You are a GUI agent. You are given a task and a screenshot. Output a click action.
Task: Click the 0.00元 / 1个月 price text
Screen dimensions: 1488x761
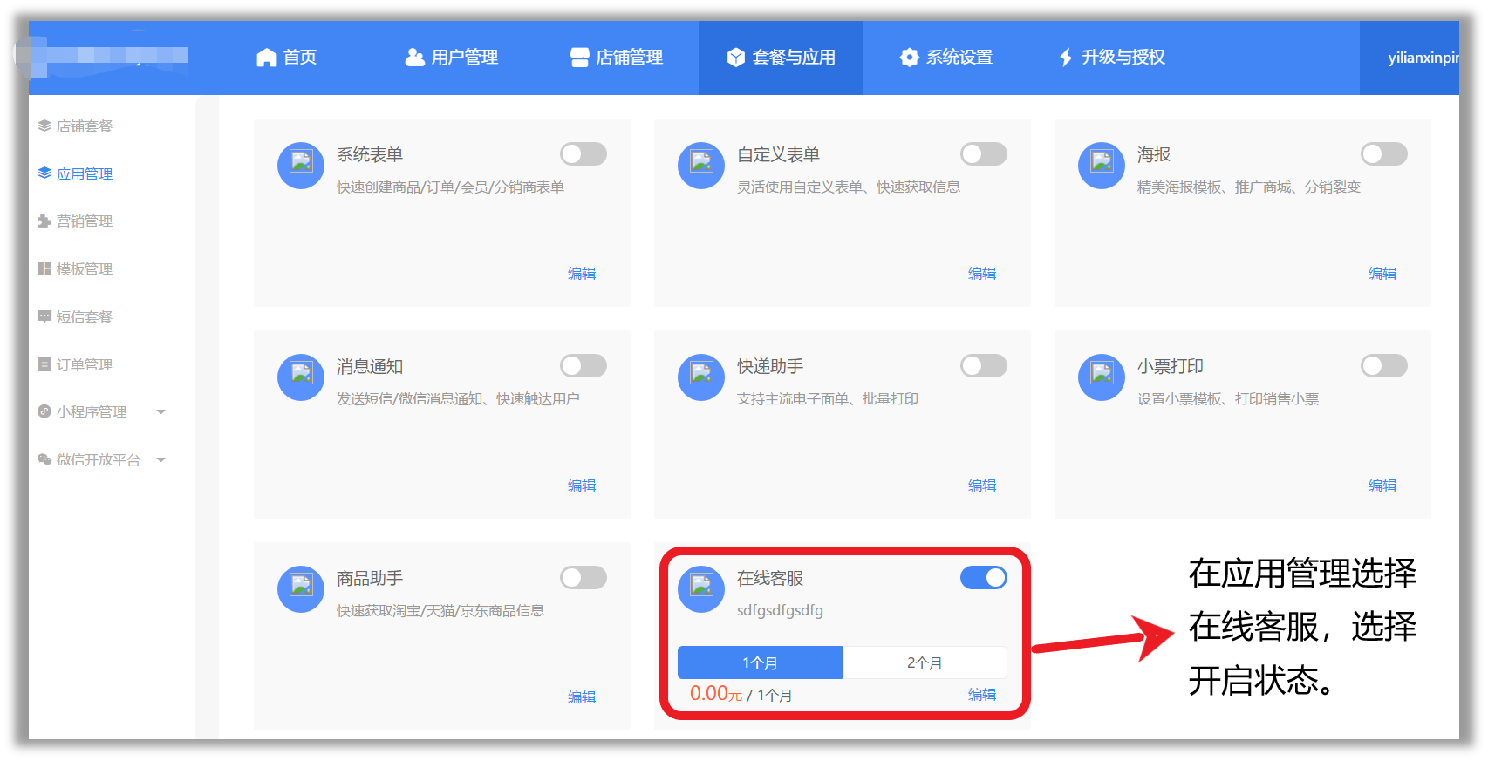pyautogui.click(x=741, y=694)
